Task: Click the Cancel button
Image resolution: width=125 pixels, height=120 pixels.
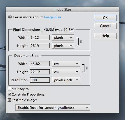Action: 105,26
